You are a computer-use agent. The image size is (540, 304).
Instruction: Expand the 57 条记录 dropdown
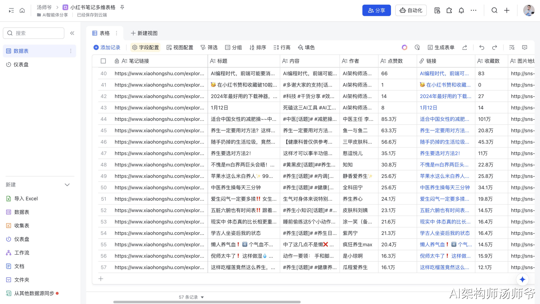[x=202, y=297]
